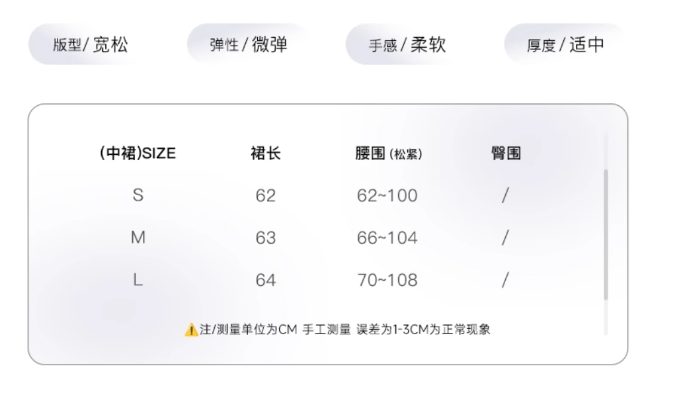This screenshot has width=683, height=407.
Task: Click the 臀围 hip column header
Action: [506, 154]
